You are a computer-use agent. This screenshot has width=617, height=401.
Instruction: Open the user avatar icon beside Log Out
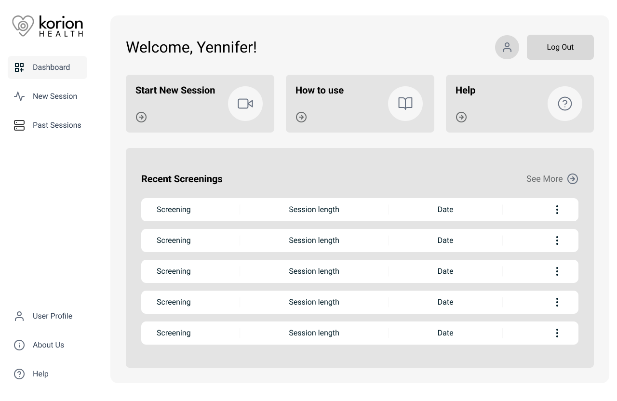507,47
